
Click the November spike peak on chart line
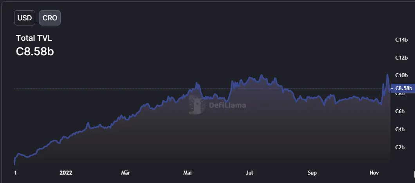pyautogui.click(x=388, y=74)
